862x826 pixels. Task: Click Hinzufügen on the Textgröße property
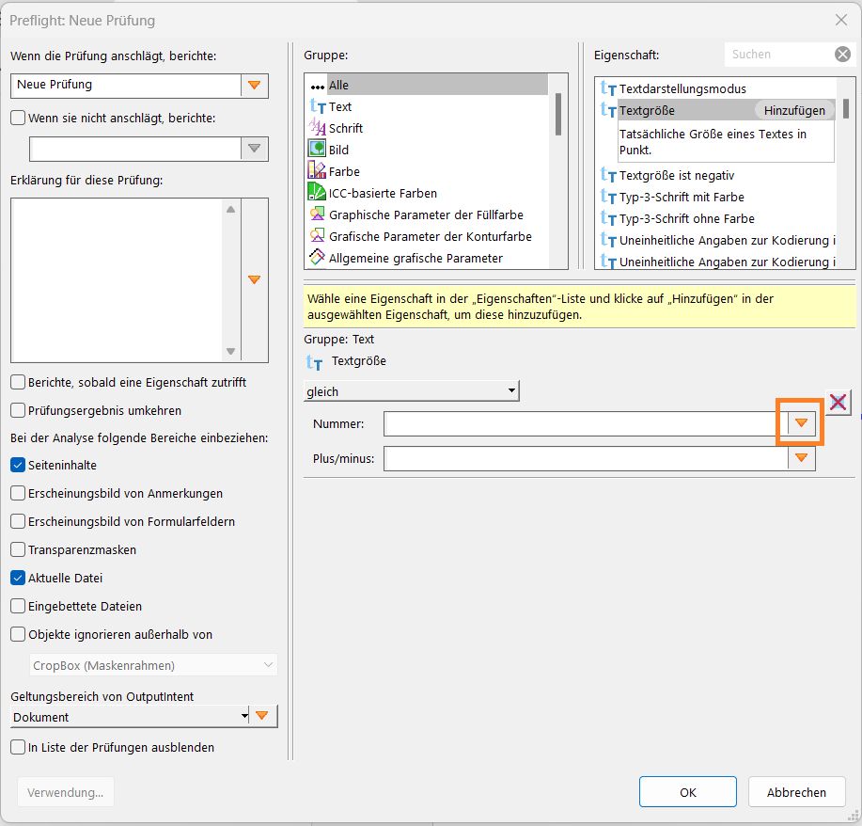[x=794, y=110]
